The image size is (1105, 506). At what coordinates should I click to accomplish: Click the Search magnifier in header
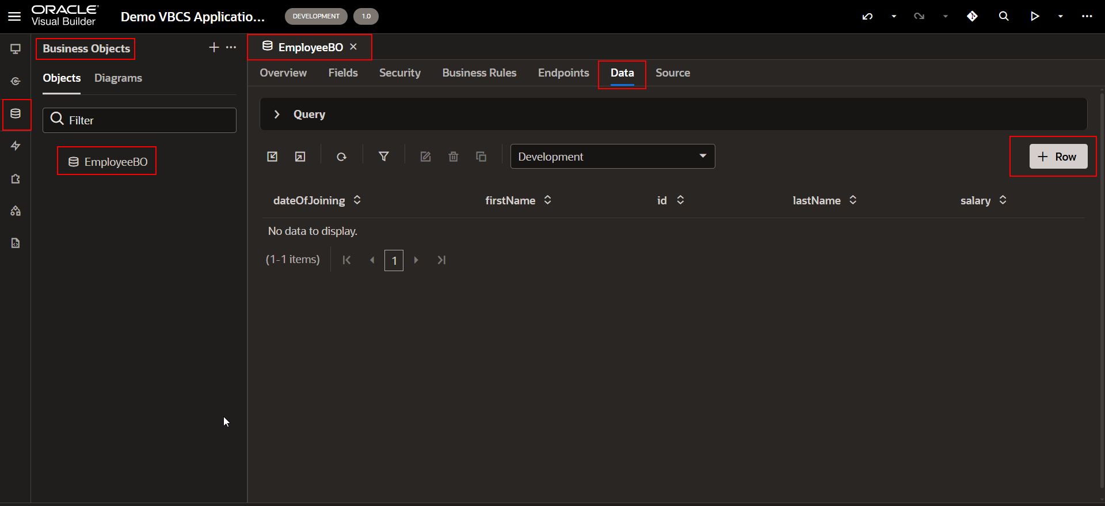[1004, 16]
